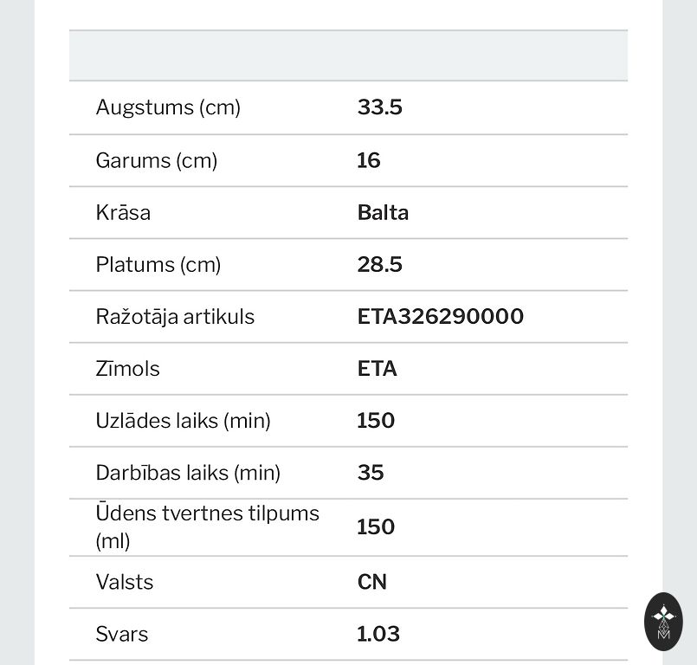Select the "Uzlādes laiks (min)" label
697x665 pixels.
click(183, 421)
